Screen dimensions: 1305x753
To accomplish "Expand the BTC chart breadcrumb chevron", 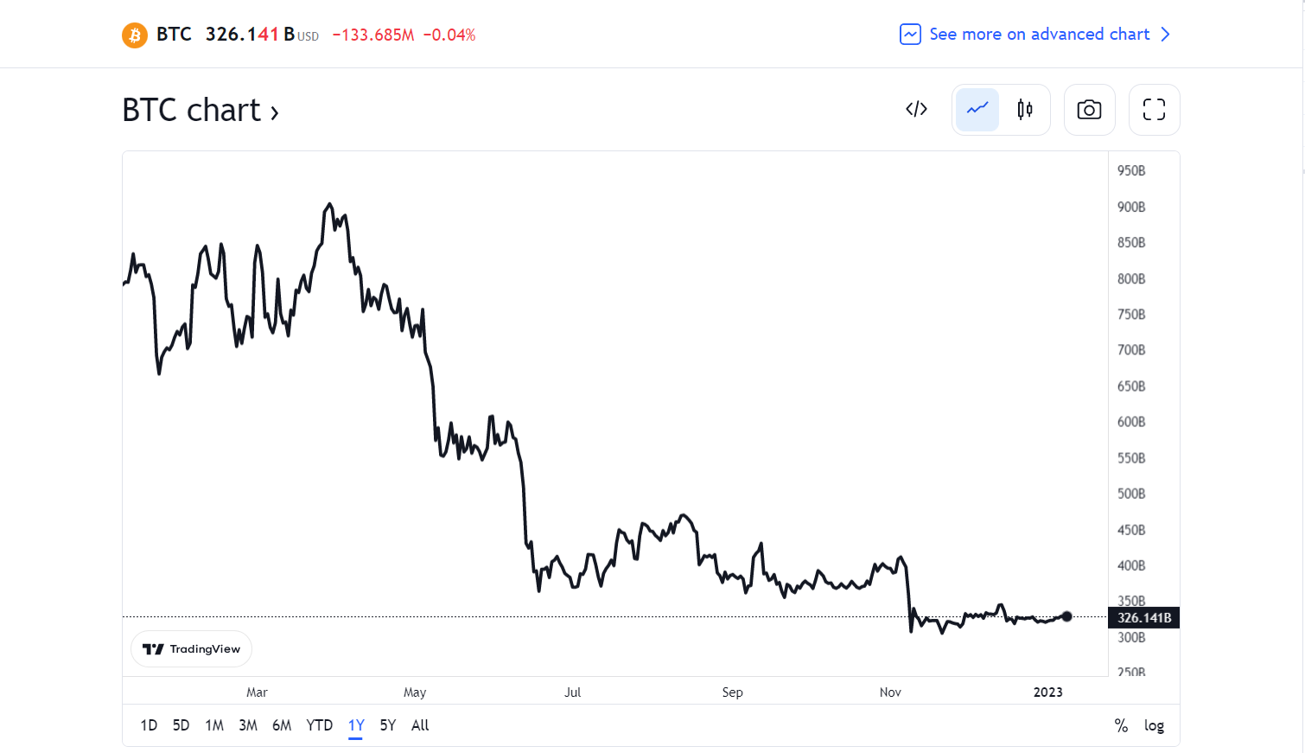I will pos(275,110).
